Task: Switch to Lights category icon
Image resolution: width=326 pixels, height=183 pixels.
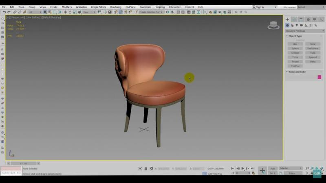Action: (297, 25)
